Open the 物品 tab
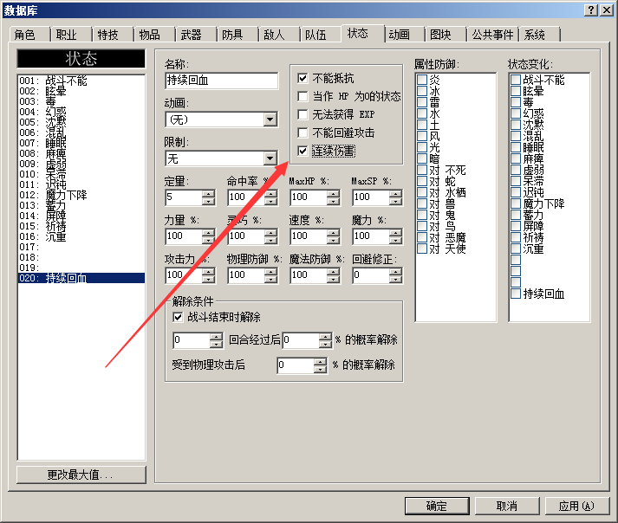The image size is (618, 523). point(154,35)
